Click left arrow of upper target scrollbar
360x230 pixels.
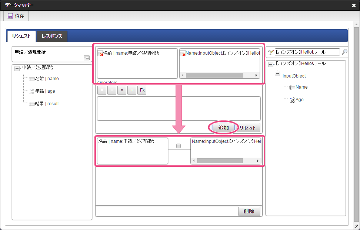[183, 75]
